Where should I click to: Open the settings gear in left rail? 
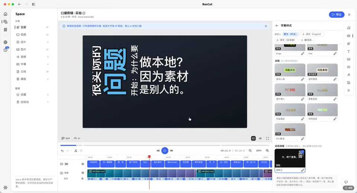point(6,187)
